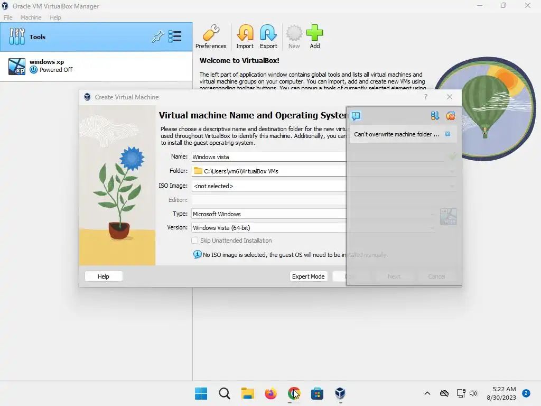Click the New machine toolbar icon
Viewport: 541px width, 406px height.
click(x=294, y=37)
